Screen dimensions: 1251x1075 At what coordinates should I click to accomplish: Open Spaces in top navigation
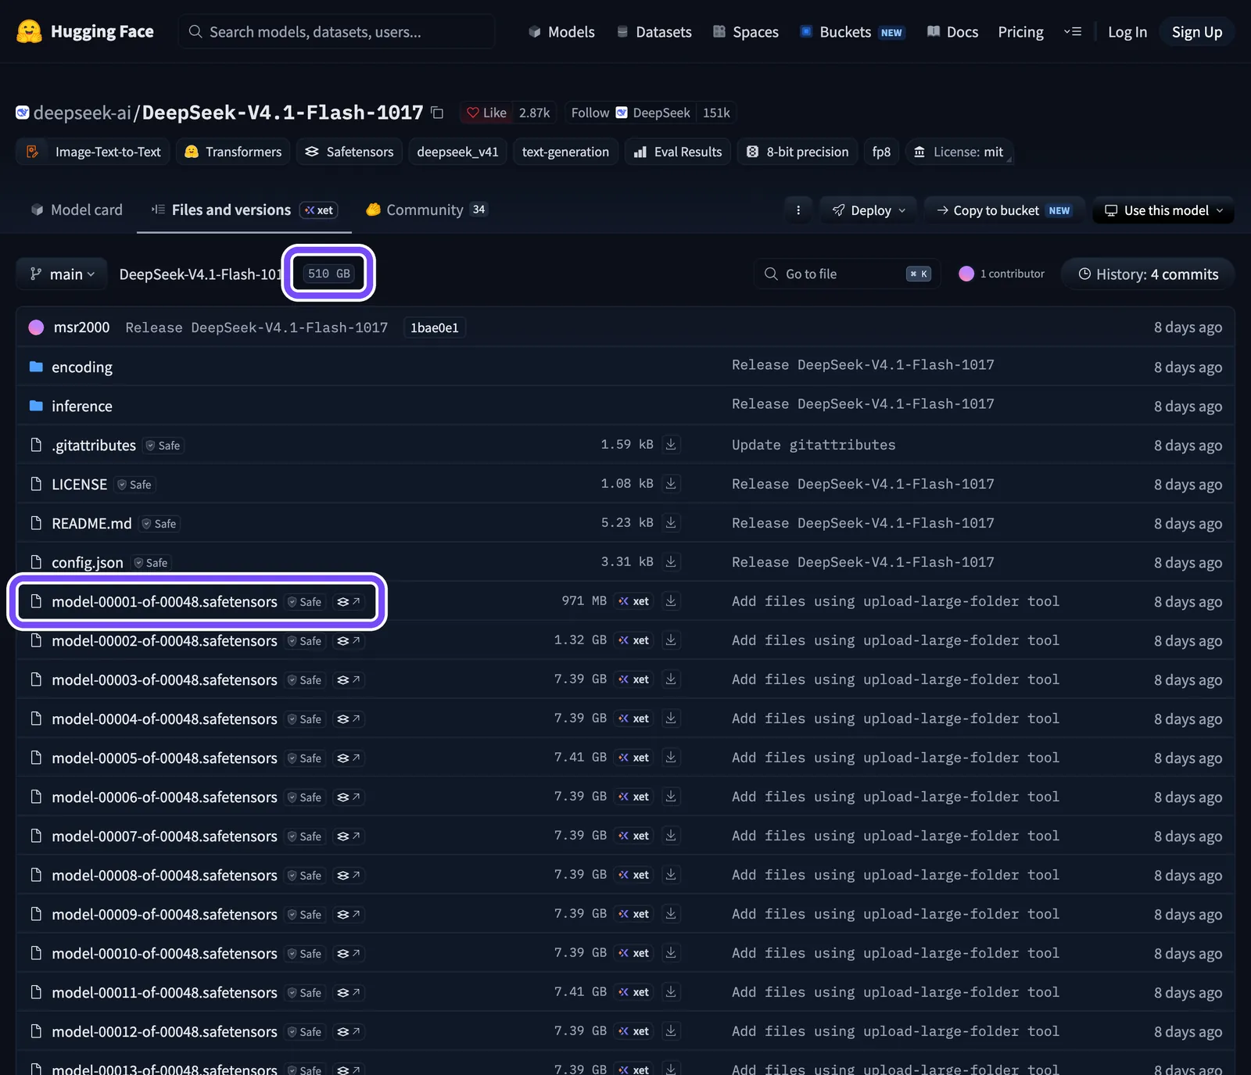746,31
